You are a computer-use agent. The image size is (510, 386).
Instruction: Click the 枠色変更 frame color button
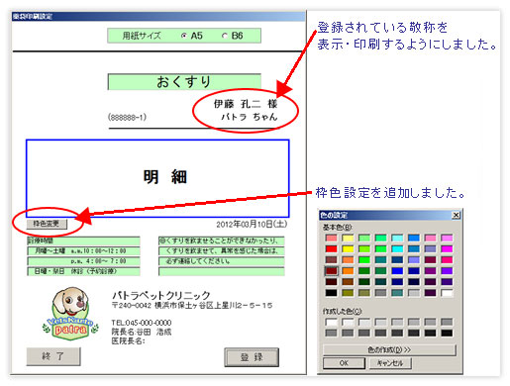[47, 224]
